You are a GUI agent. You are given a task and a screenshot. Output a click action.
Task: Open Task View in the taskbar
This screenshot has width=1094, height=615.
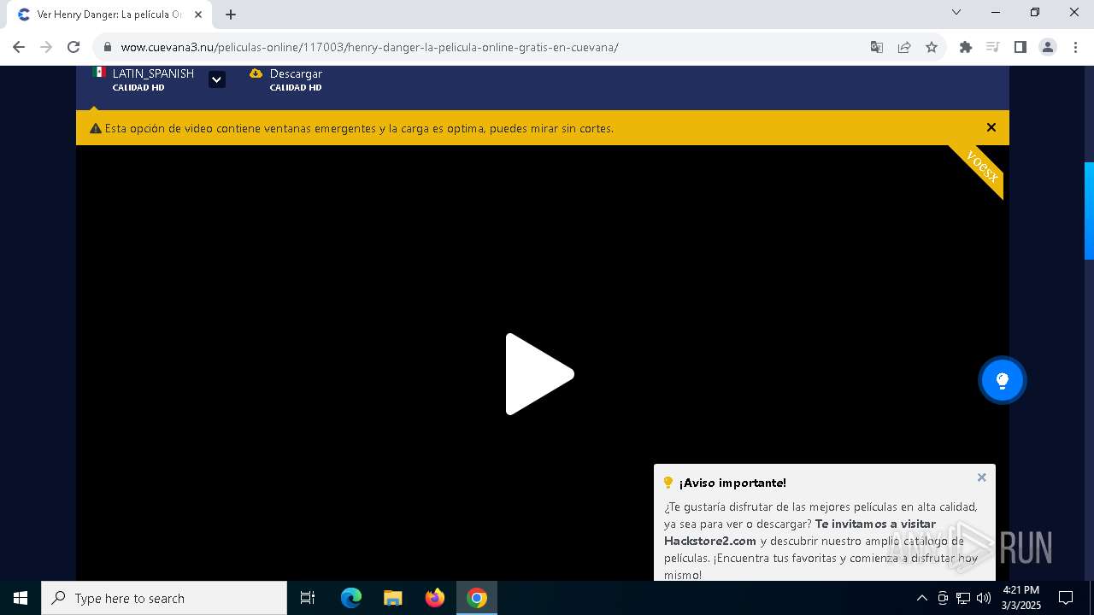(308, 598)
